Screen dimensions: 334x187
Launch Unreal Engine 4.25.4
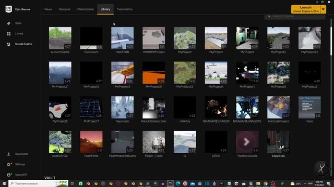coord(305,9)
